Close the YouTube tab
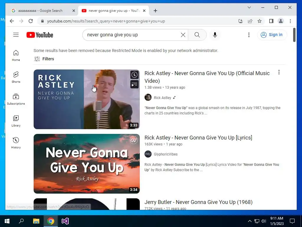This screenshot has height=227, width=302. click(144, 11)
